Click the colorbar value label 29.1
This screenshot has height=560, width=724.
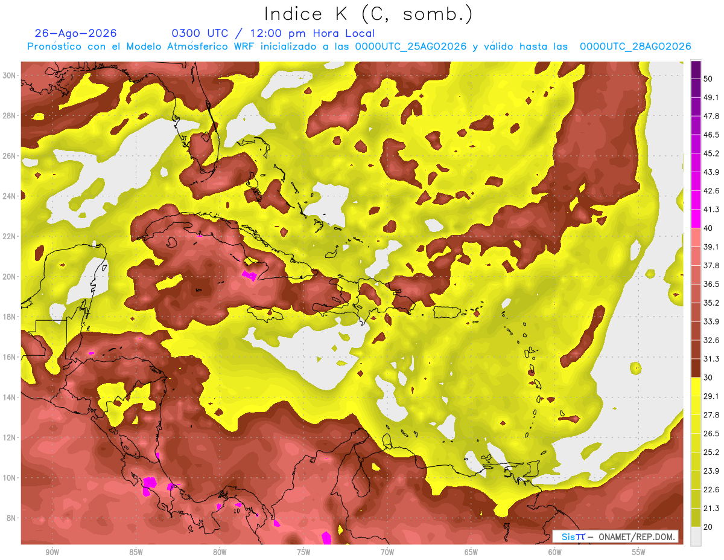[711, 396]
